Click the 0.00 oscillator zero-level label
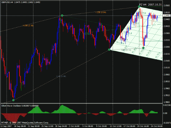The image size is (171, 128). click(165, 113)
